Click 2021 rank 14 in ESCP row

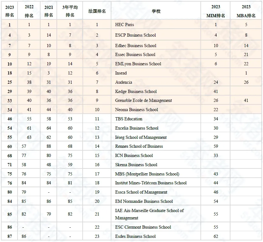49,35
